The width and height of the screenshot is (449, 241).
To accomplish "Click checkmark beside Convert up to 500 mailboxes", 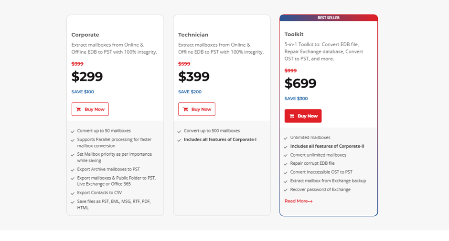I will (179, 131).
